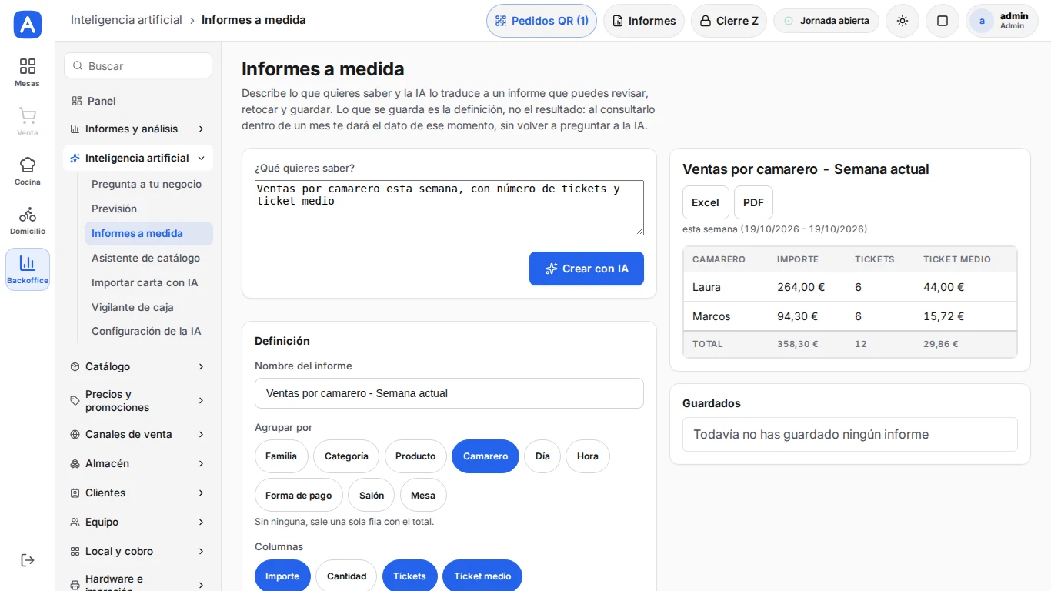Click the Cierre Z button

tap(729, 21)
